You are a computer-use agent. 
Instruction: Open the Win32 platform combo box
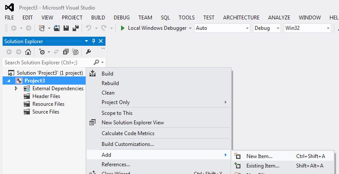point(307,28)
